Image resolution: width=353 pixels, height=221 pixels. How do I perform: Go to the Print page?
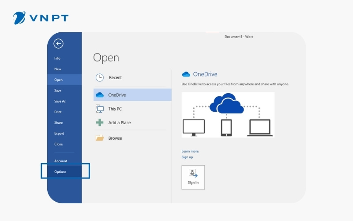[x=58, y=112]
